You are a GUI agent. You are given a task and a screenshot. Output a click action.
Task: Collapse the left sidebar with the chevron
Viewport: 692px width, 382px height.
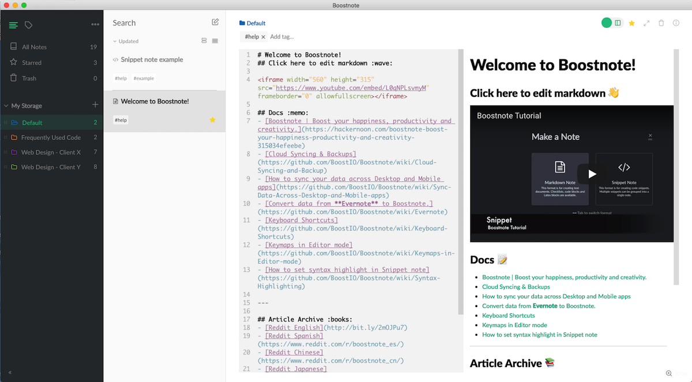click(x=10, y=373)
